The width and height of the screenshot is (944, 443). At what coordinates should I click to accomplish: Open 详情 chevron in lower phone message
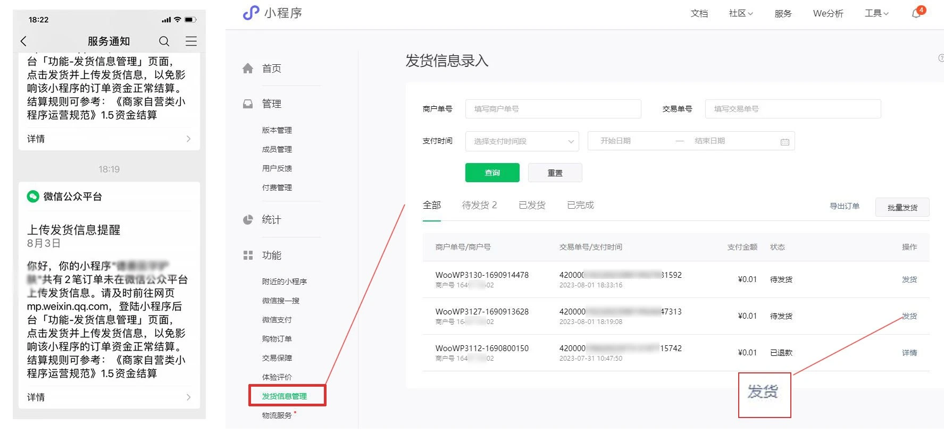click(188, 397)
